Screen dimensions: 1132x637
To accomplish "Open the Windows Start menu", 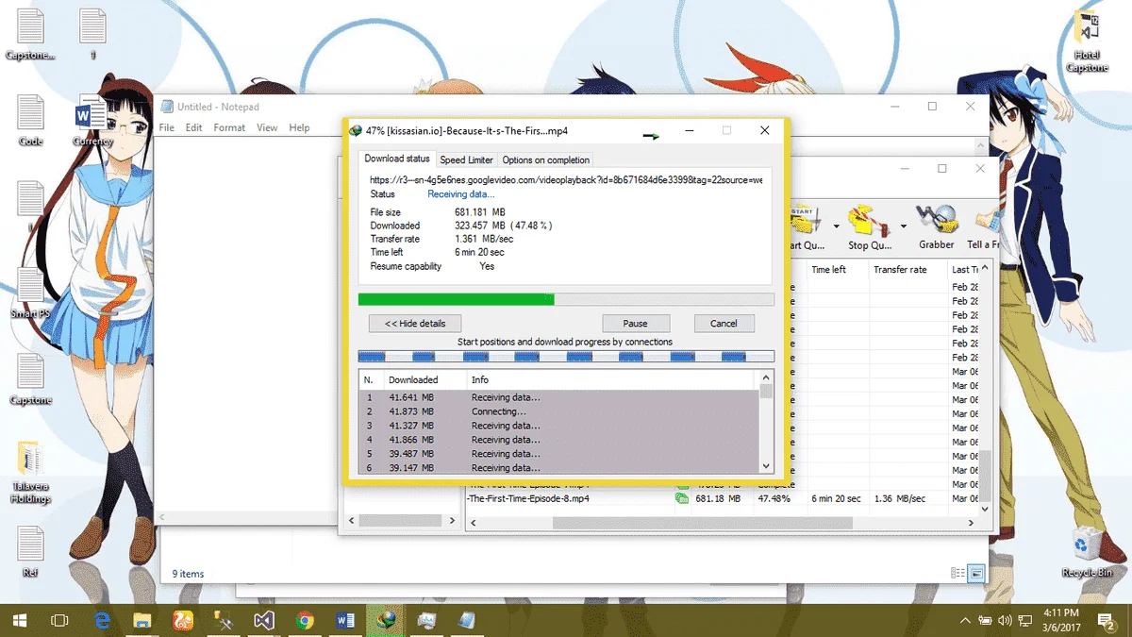I will point(20,620).
